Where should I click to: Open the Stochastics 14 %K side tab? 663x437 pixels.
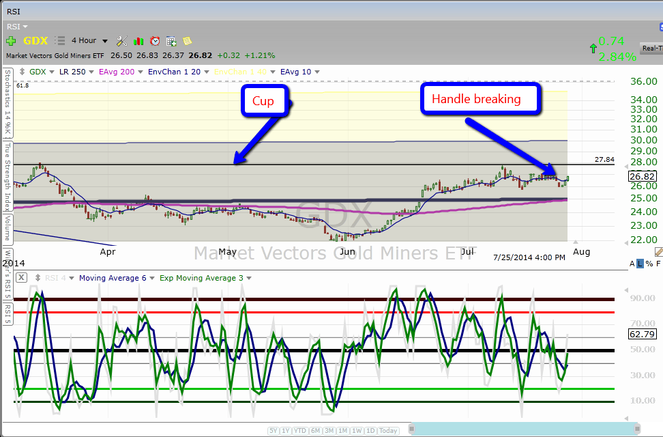pos(8,103)
